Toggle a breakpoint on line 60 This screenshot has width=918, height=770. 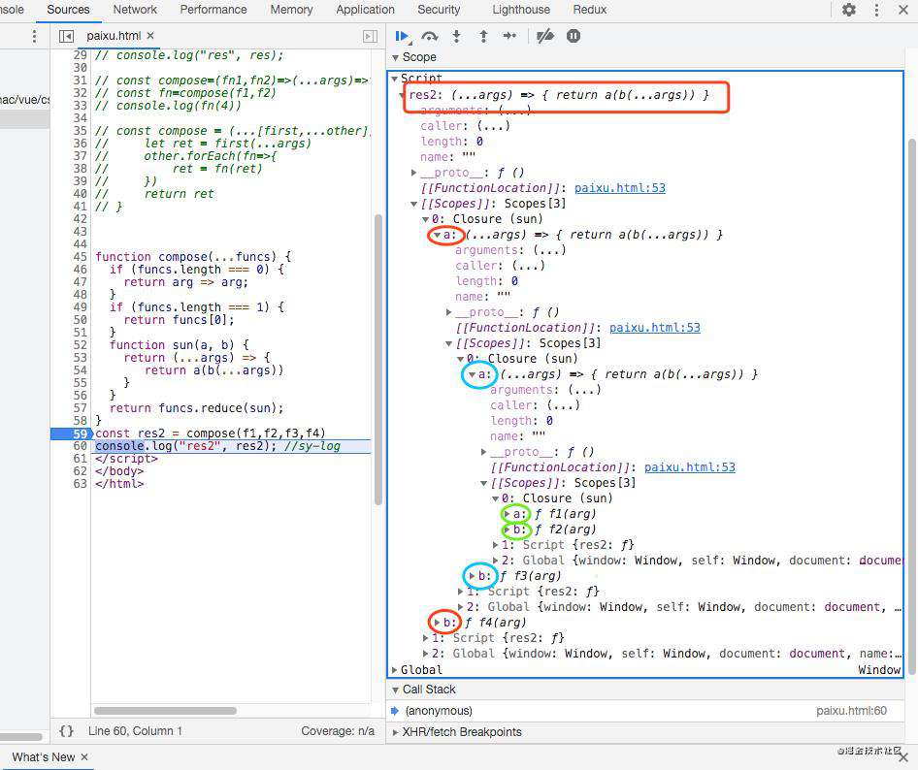click(x=80, y=446)
